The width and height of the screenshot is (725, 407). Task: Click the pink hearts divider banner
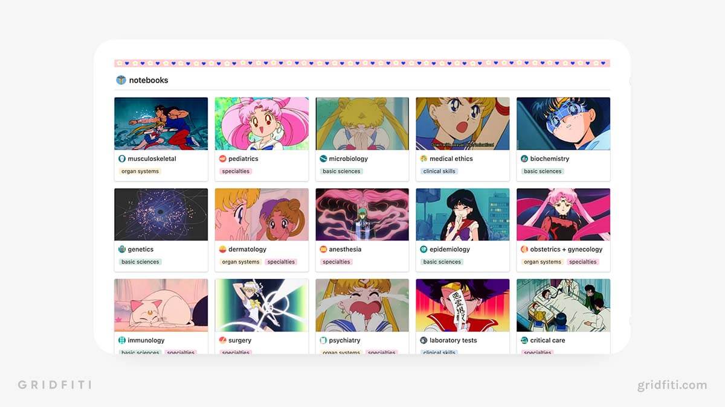[362, 63]
